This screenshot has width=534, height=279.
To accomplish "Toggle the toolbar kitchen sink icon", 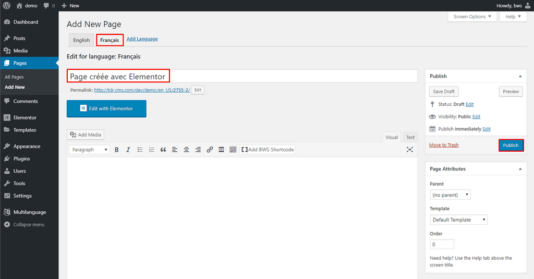I will 233,150.
